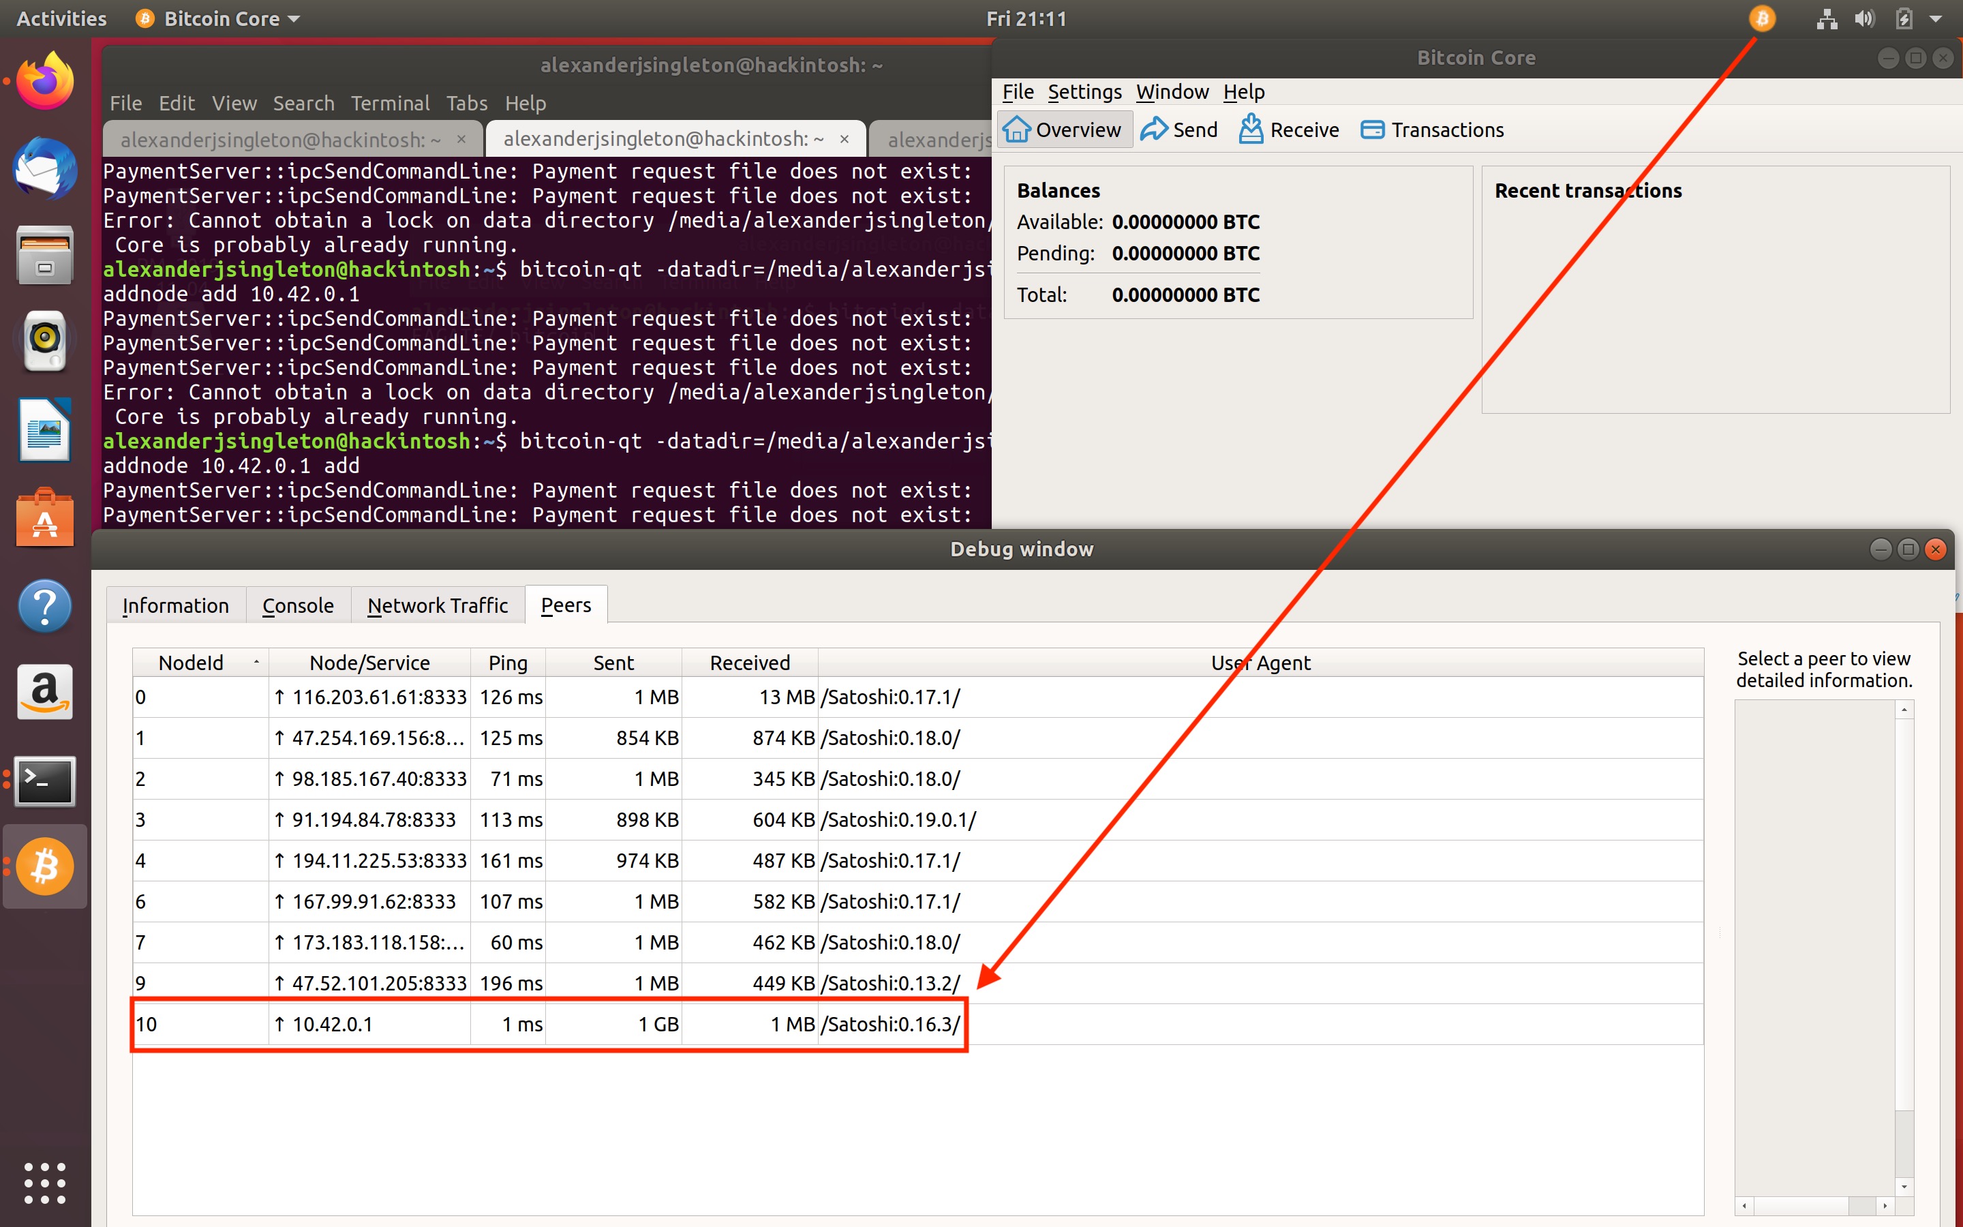Viewport: 1963px width, 1227px height.
Task: Open the terminal Tabs menu
Action: 466,103
